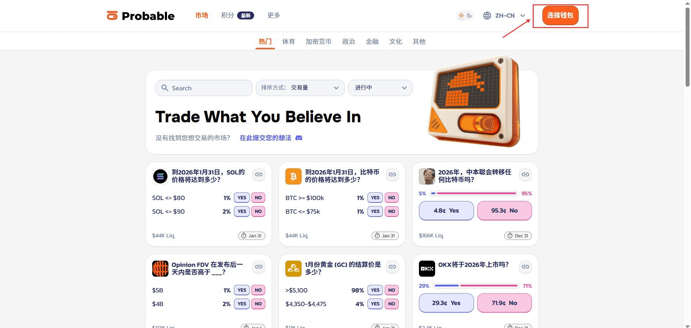This screenshot has width=691, height=328.
Task: Open the 1月份黄金 (GC) market title
Action: click(x=343, y=268)
